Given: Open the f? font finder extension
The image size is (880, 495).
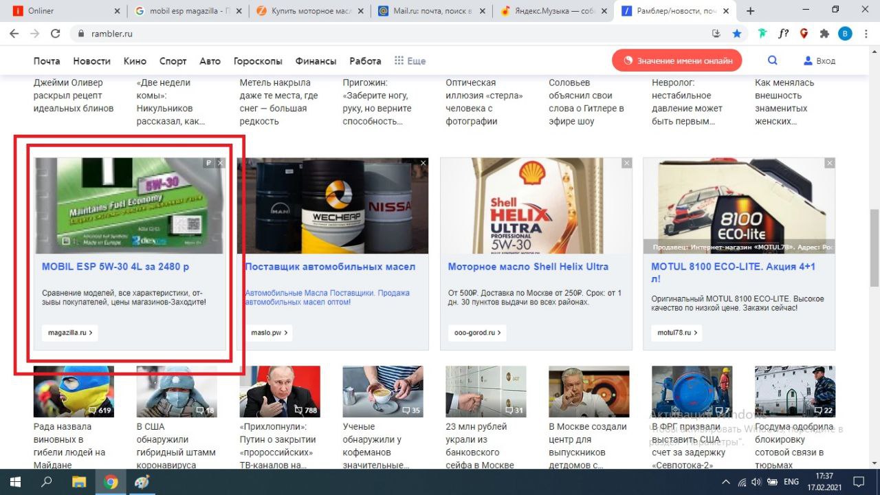Looking at the screenshot, I should point(783,34).
